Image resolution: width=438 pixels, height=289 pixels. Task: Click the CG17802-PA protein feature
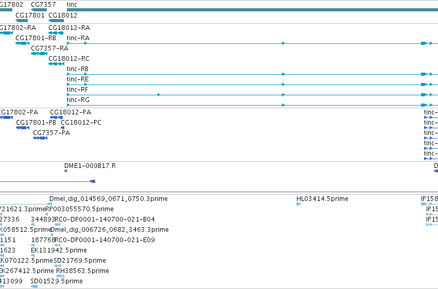click(6, 117)
